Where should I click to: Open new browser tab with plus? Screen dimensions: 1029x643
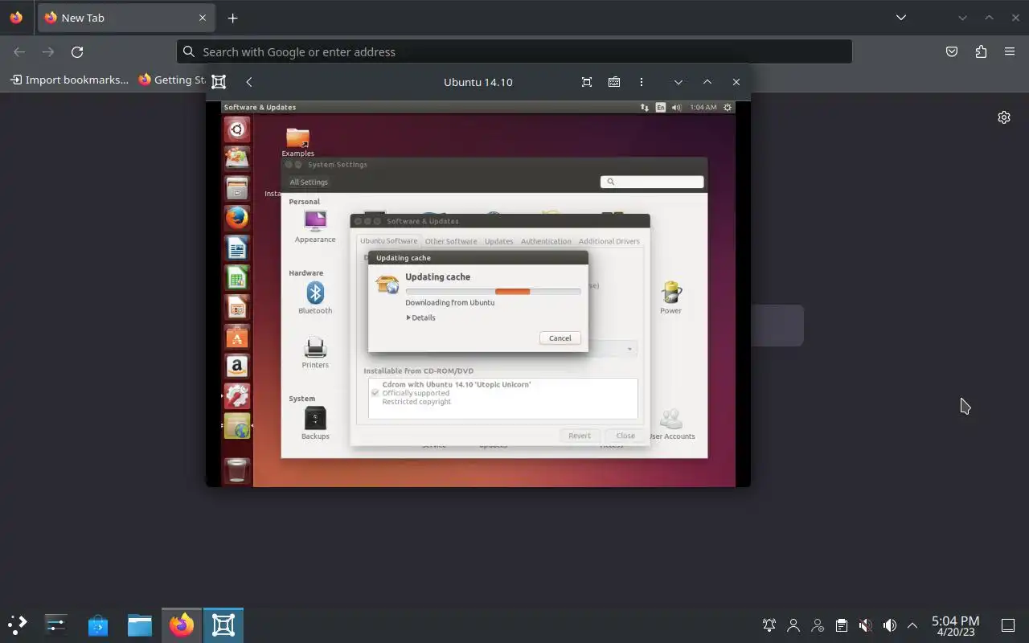tap(232, 18)
